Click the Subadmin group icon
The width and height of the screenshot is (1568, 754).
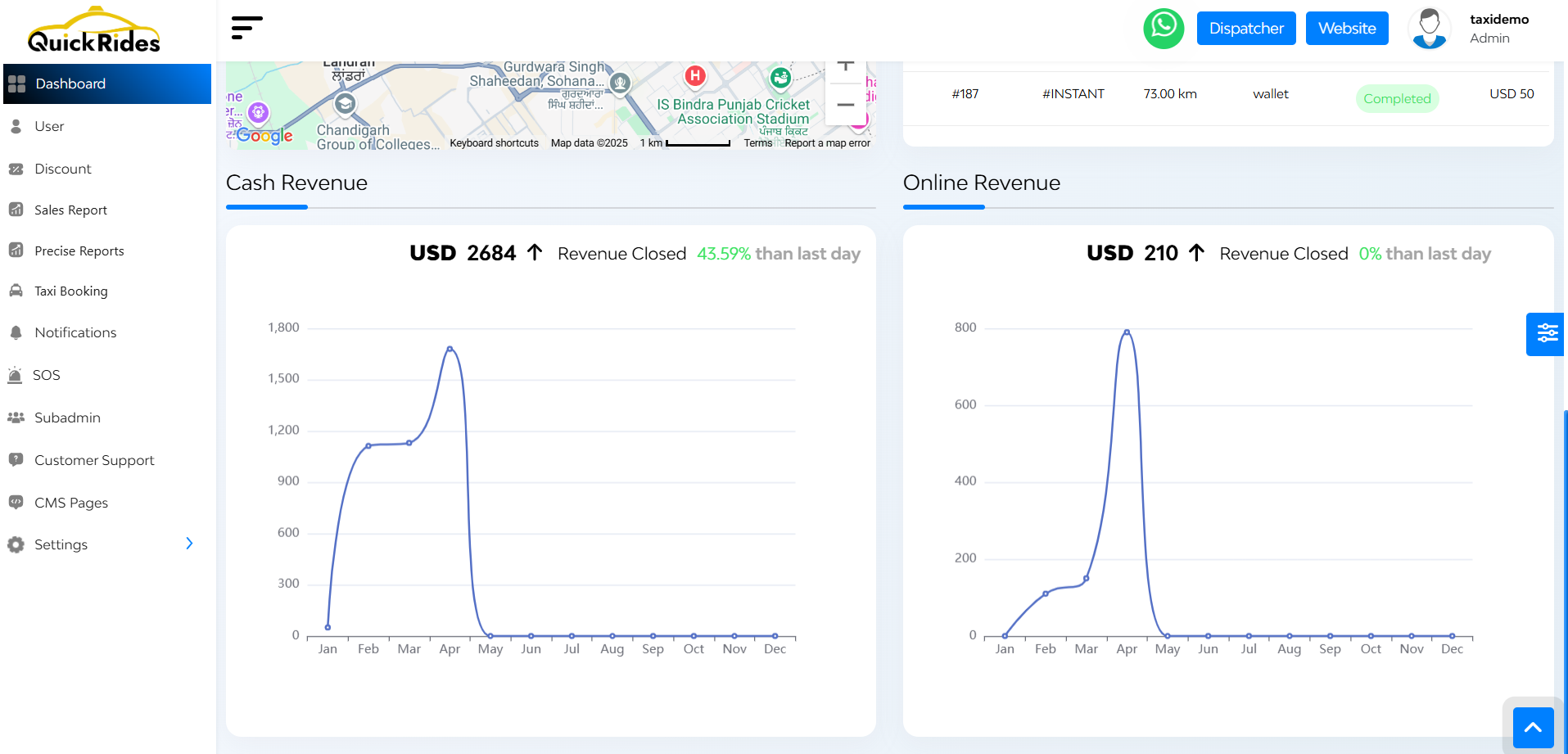(x=16, y=418)
